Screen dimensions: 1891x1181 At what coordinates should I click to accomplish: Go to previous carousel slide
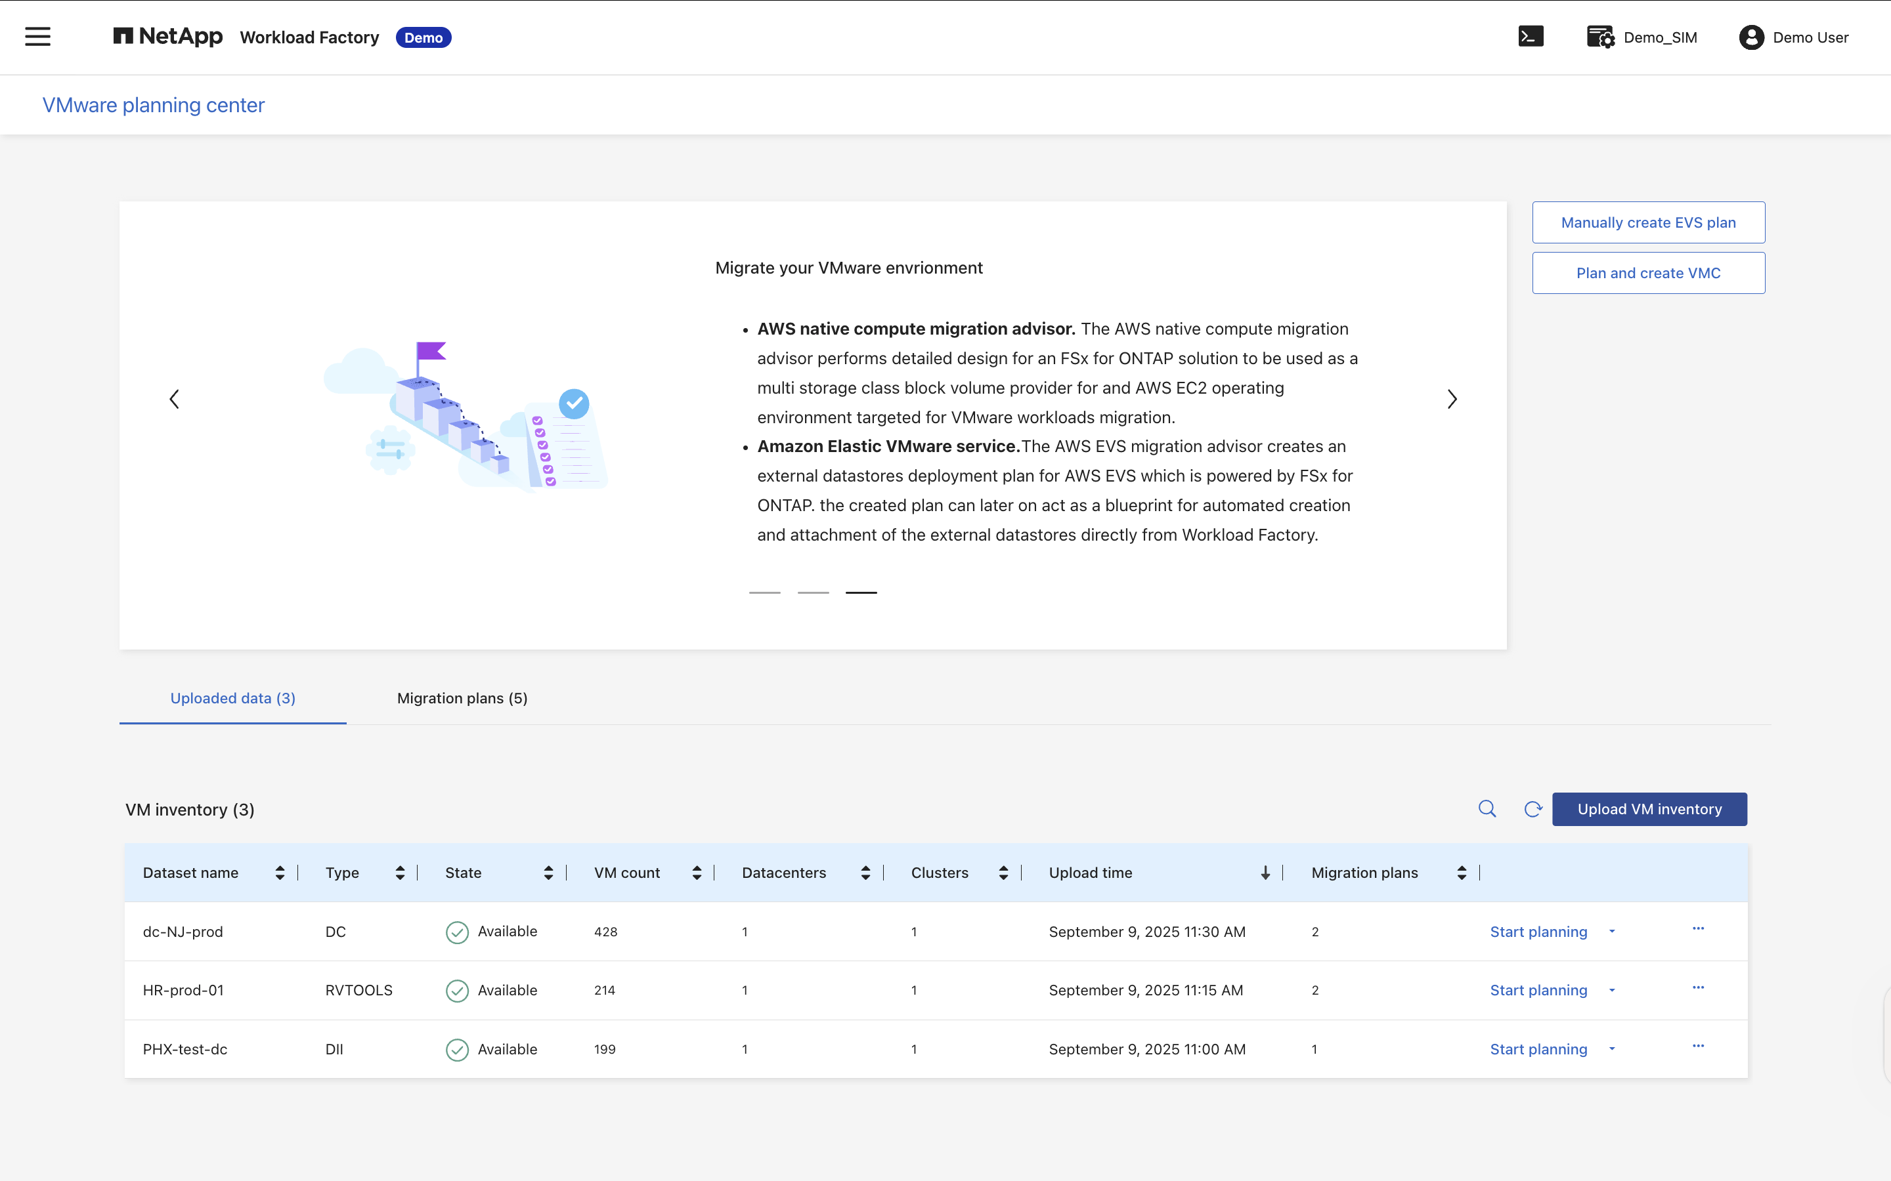(x=174, y=399)
